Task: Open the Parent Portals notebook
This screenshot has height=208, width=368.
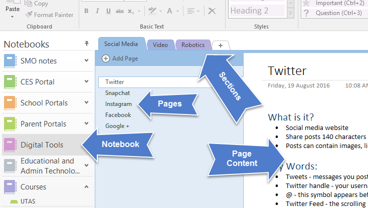Action: (x=43, y=124)
